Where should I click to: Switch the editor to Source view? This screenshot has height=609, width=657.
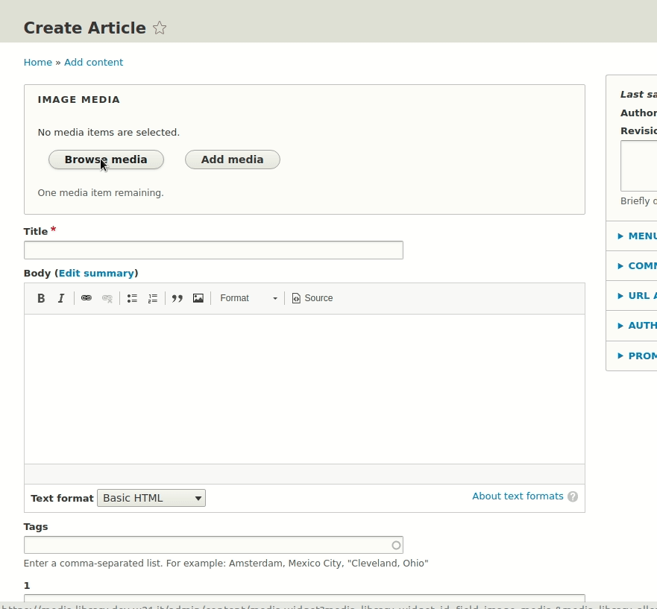point(312,298)
